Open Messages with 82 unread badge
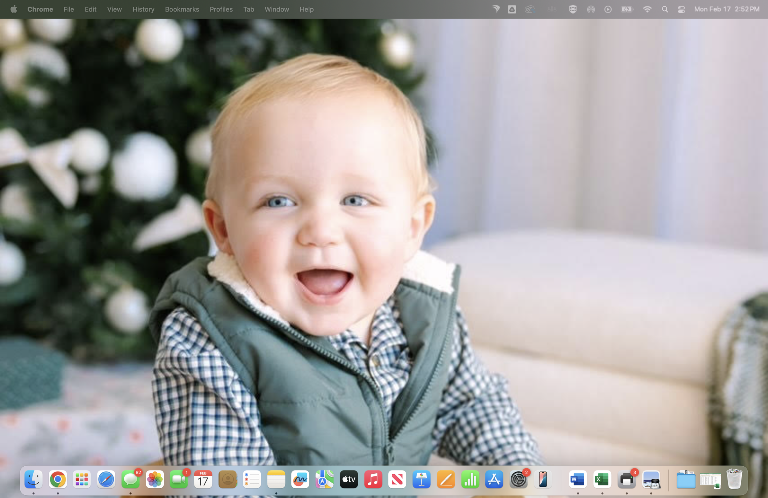This screenshot has height=498, width=768. 131,480
